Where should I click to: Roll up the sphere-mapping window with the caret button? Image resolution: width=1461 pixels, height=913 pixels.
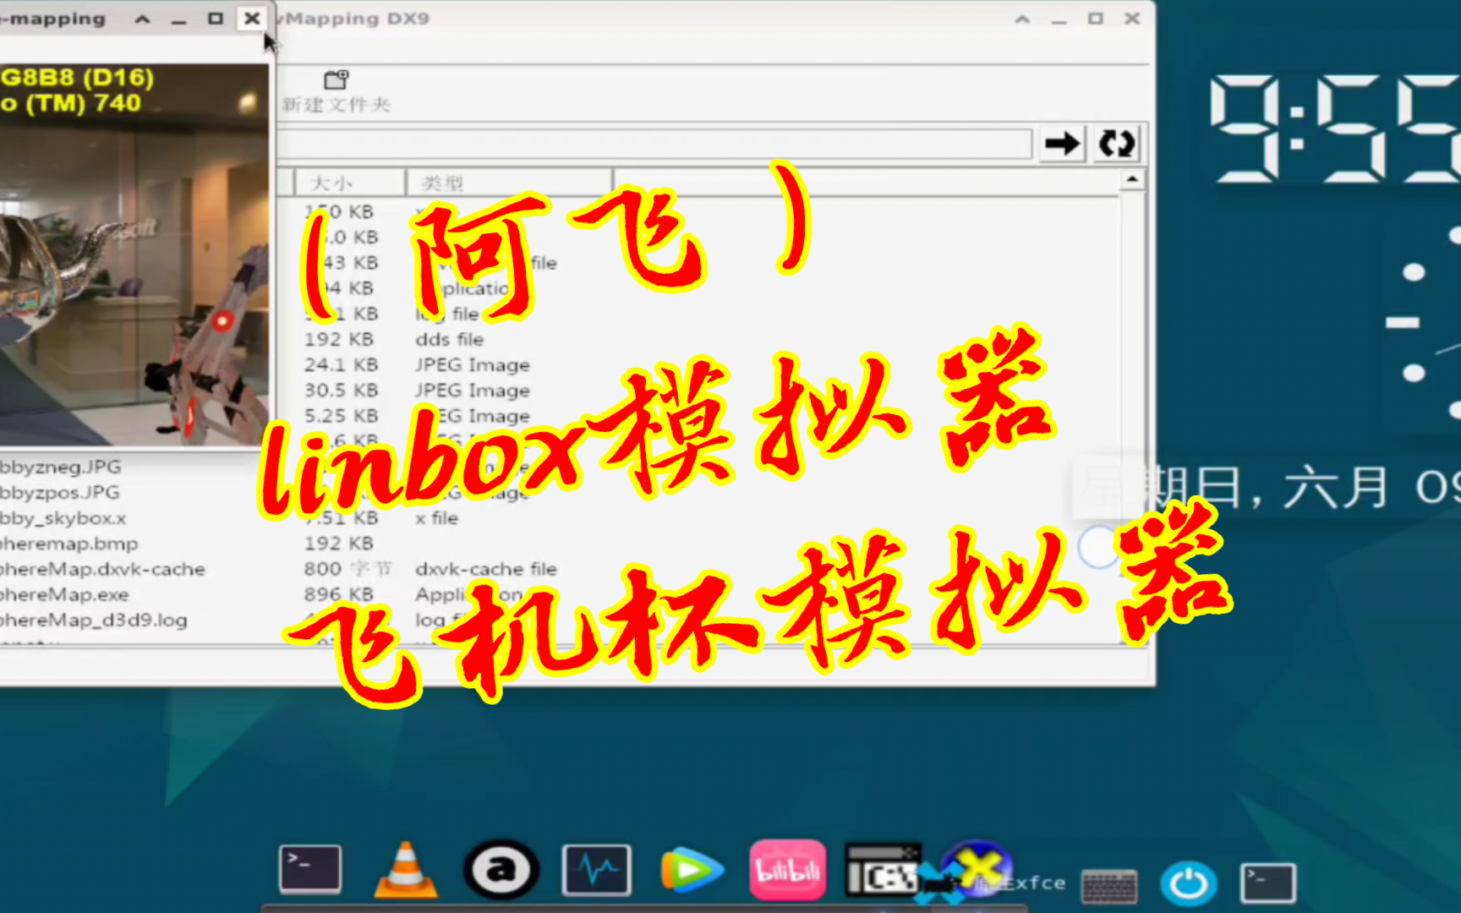pos(142,19)
